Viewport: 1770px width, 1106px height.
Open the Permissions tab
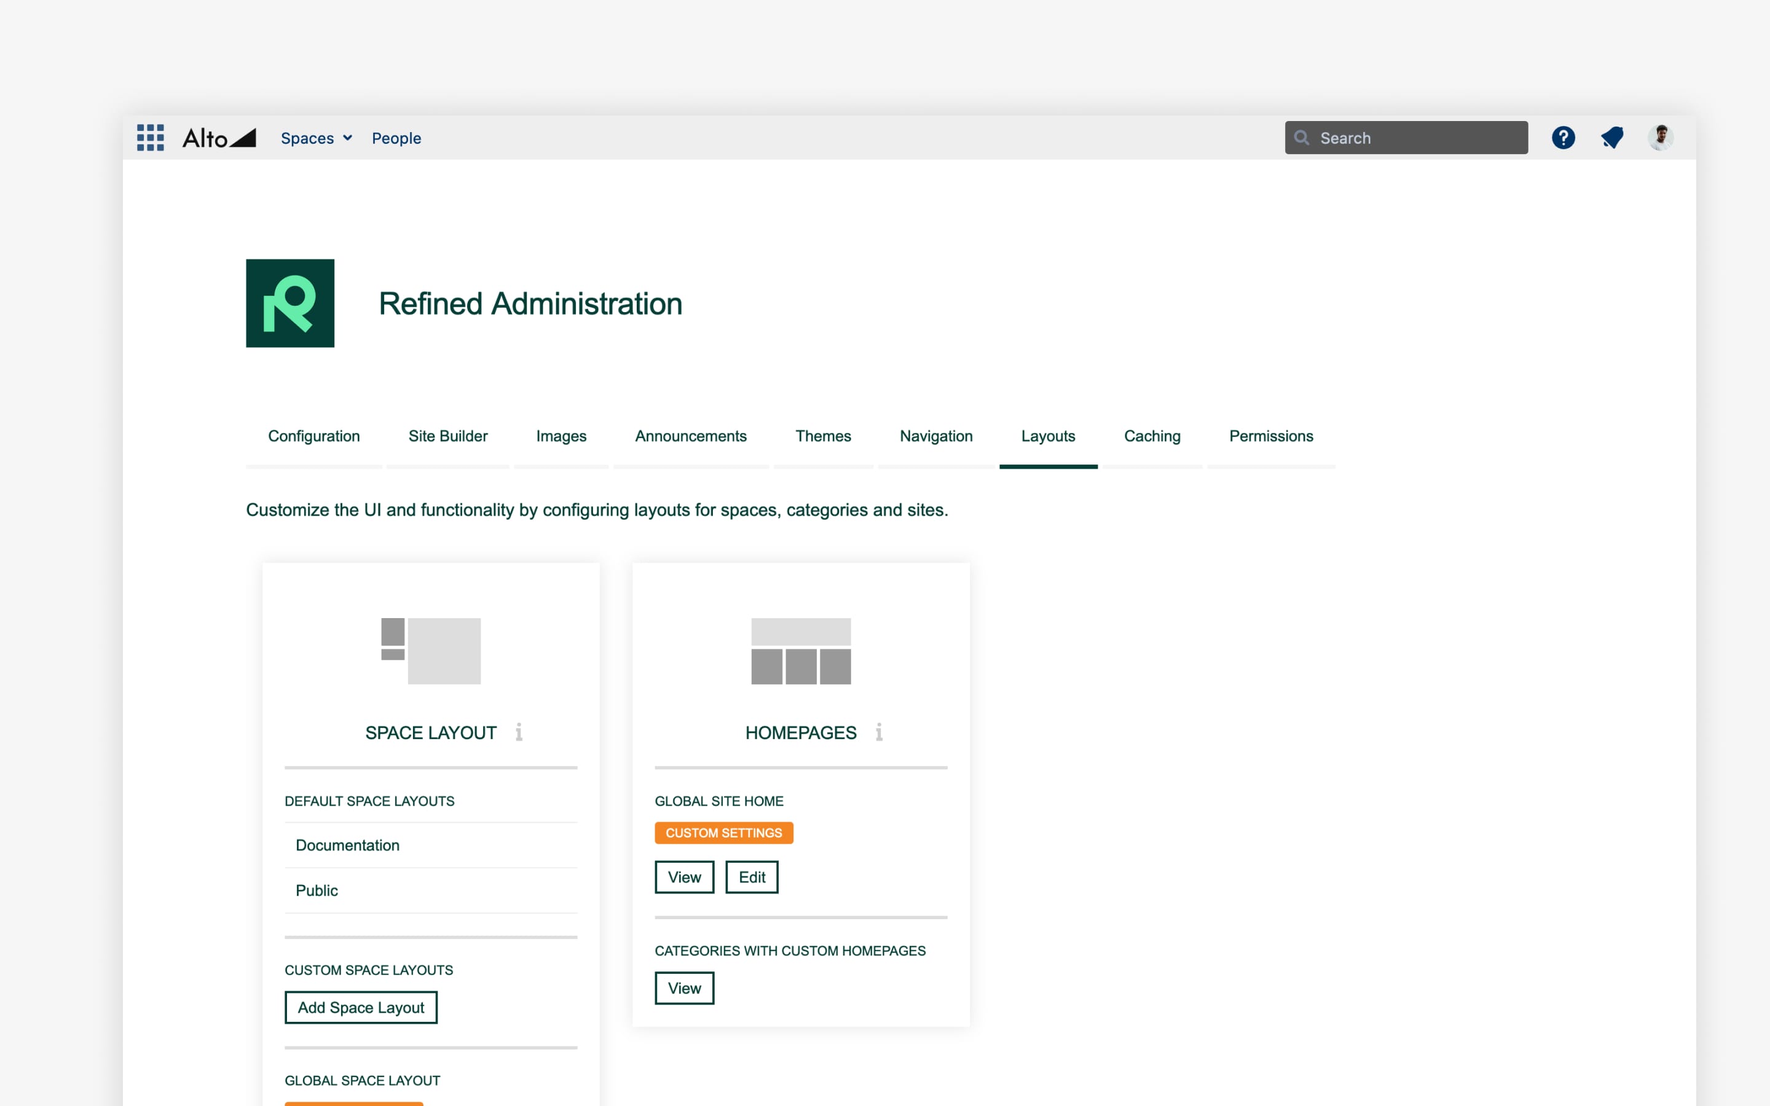point(1271,436)
